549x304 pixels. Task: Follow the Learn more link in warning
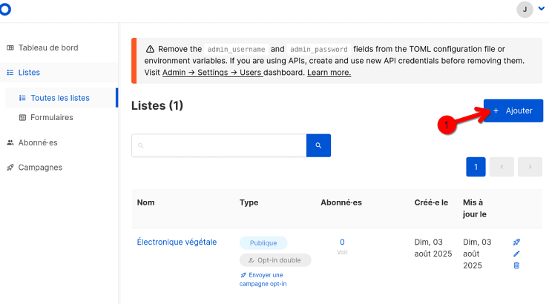[x=329, y=73]
